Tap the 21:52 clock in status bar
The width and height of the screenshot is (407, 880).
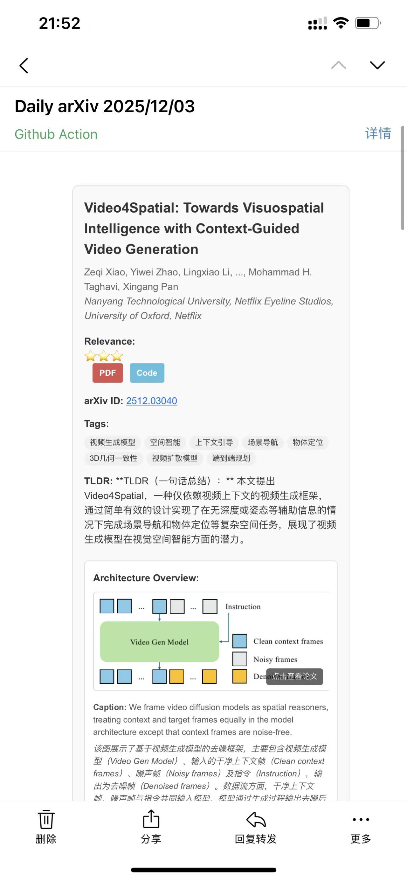click(59, 23)
